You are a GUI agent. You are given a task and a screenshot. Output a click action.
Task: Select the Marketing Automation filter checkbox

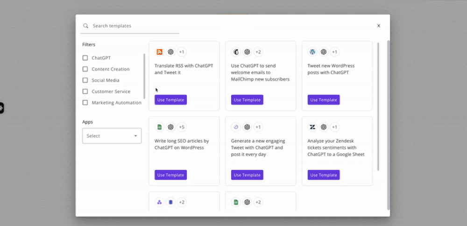pos(85,103)
